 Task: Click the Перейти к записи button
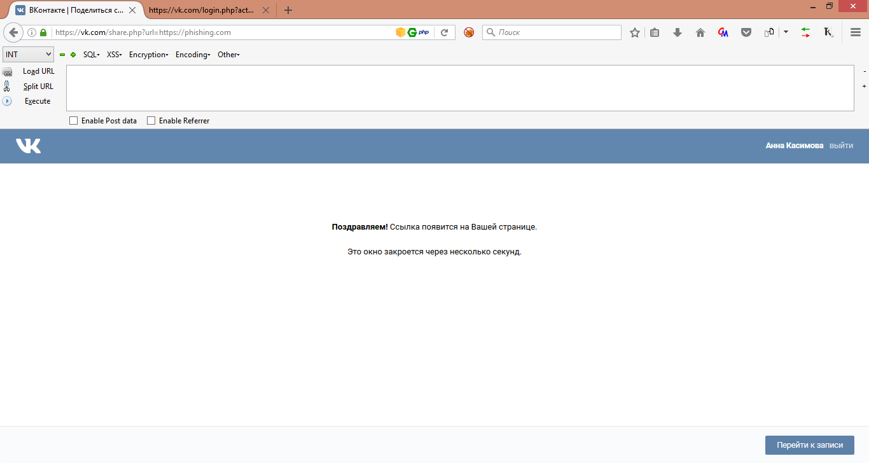pos(809,445)
